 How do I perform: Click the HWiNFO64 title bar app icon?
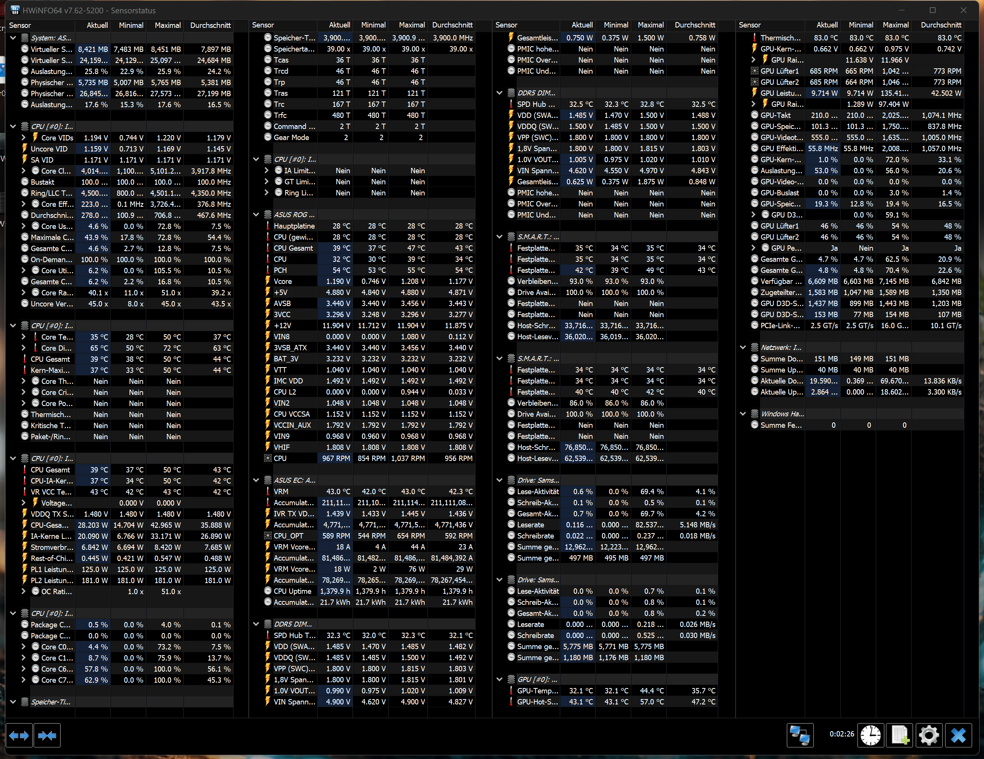(x=15, y=10)
